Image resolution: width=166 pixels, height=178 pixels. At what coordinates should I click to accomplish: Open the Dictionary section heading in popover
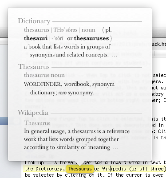click(34, 21)
